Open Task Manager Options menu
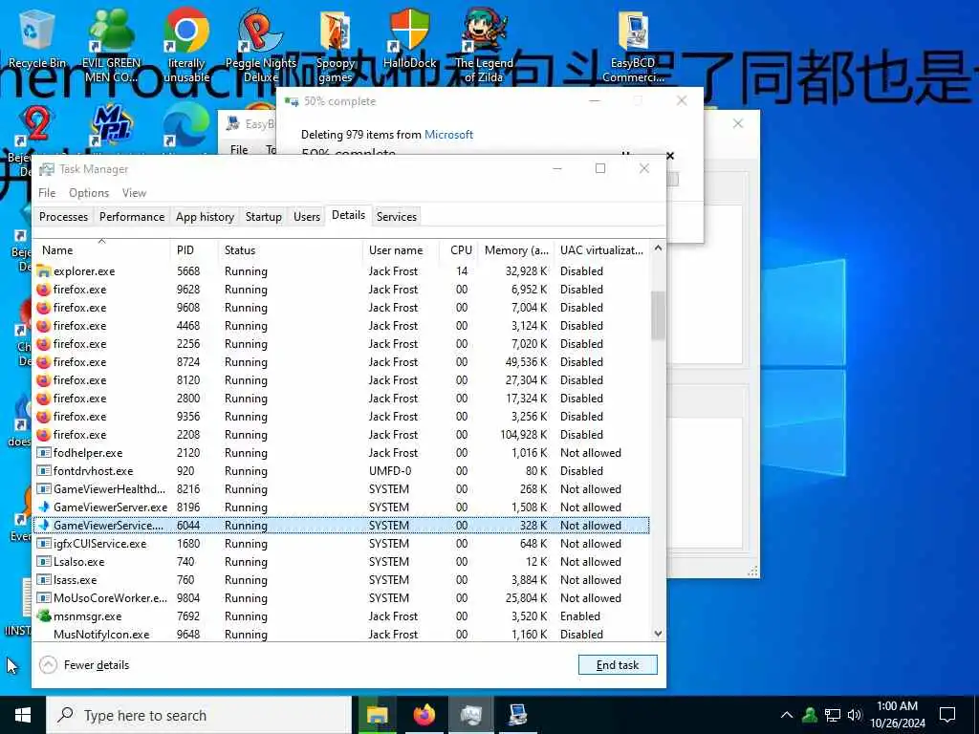The image size is (979, 734). [x=89, y=193]
